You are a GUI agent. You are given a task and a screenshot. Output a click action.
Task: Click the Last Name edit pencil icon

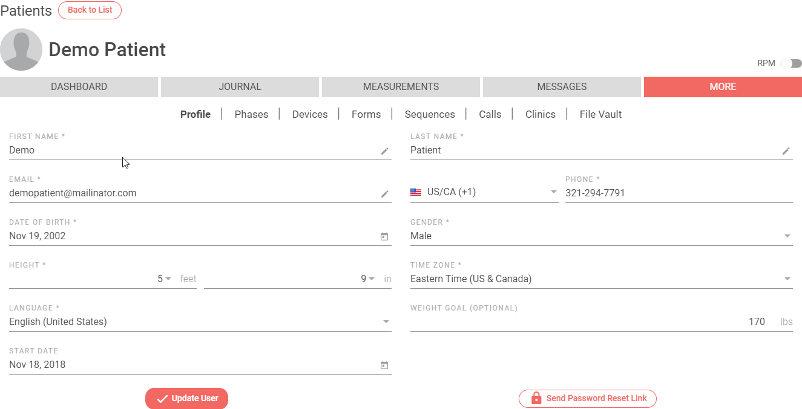[786, 151]
